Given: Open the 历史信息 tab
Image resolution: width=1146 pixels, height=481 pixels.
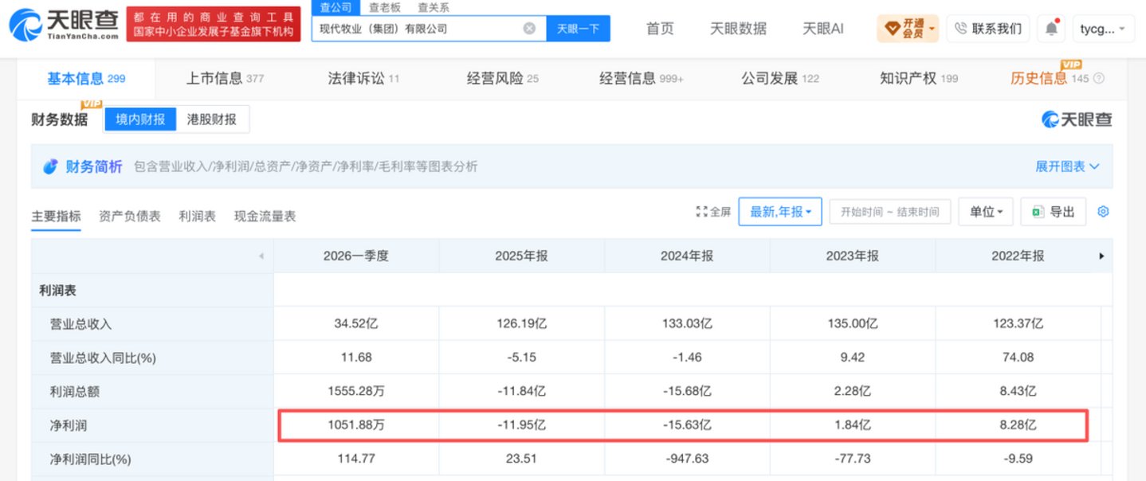Looking at the screenshot, I should (x=1050, y=78).
